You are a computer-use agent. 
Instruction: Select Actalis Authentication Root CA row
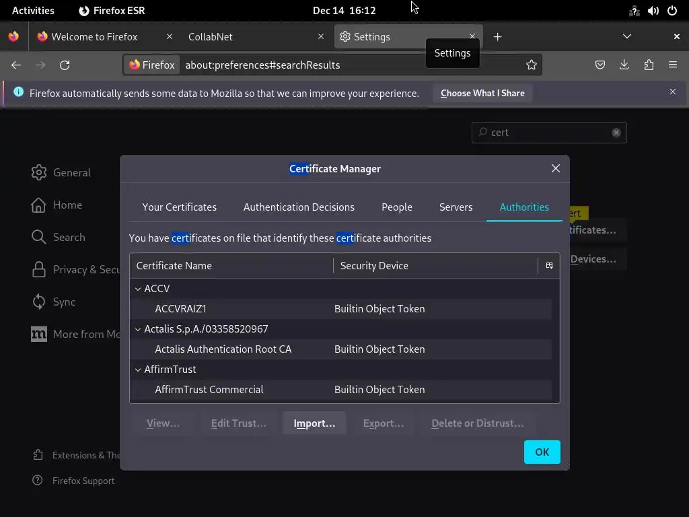[x=340, y=349]
